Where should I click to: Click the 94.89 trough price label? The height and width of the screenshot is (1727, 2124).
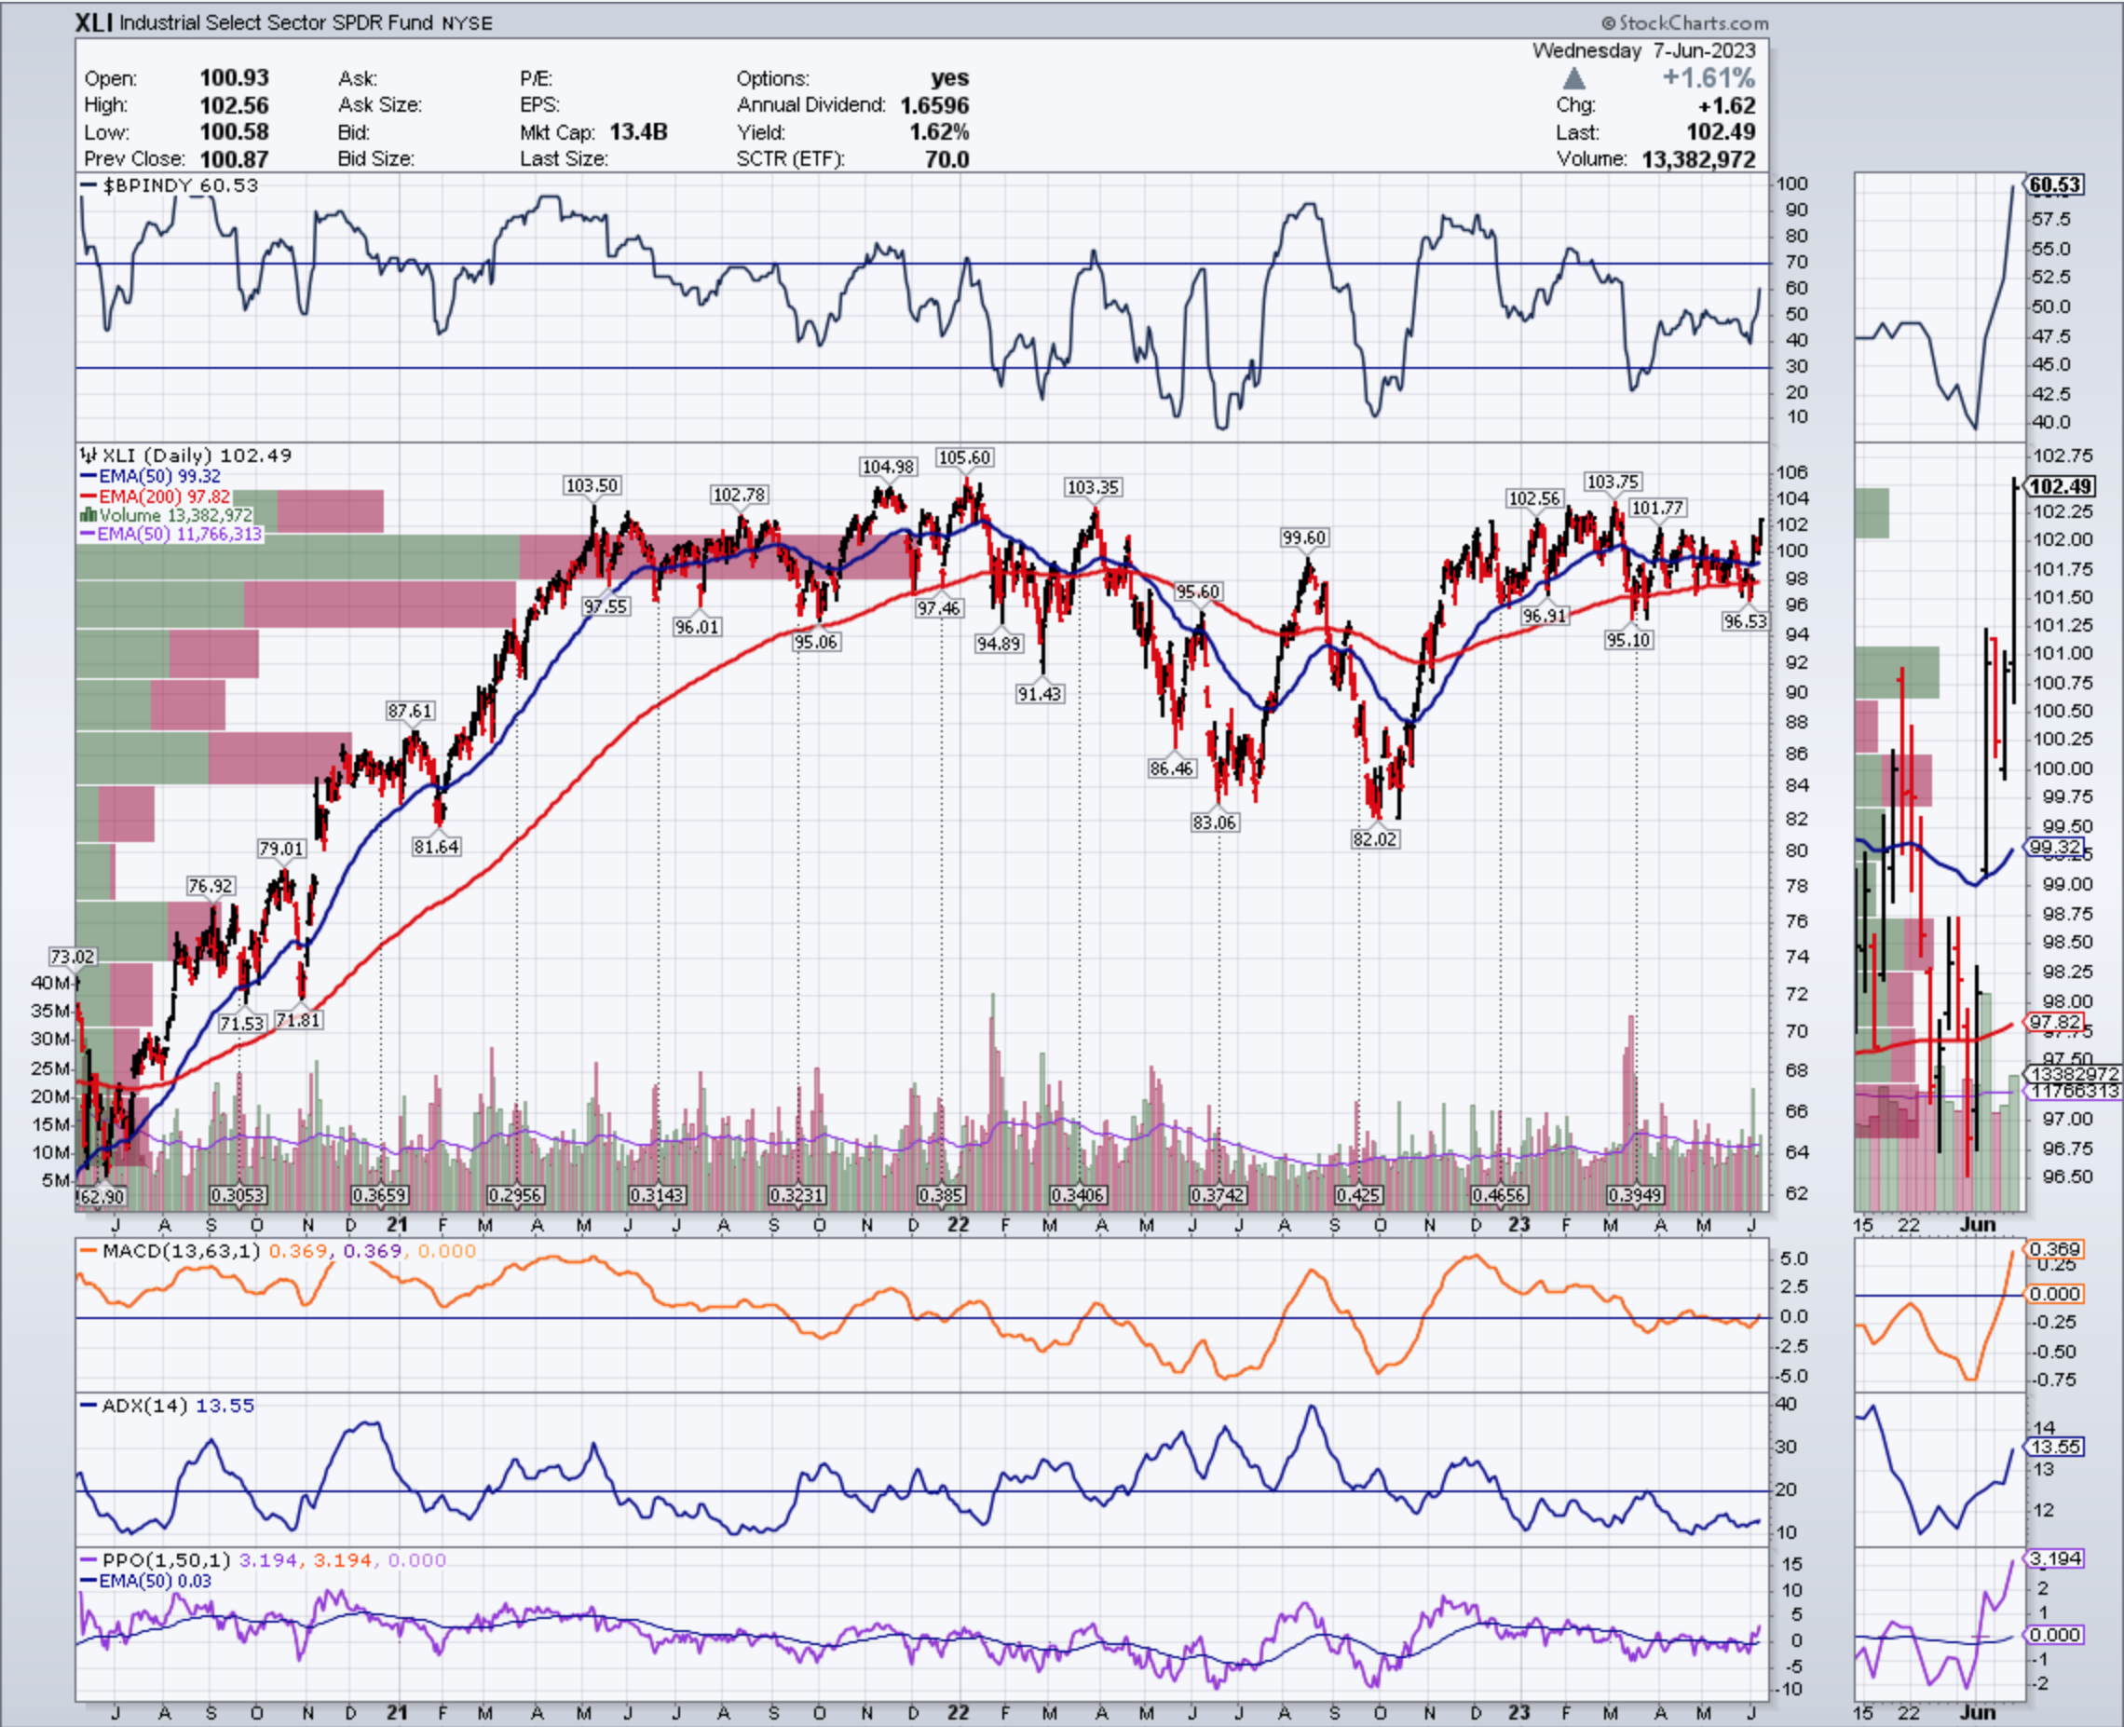pyautogui.click(x=998, y=644)
